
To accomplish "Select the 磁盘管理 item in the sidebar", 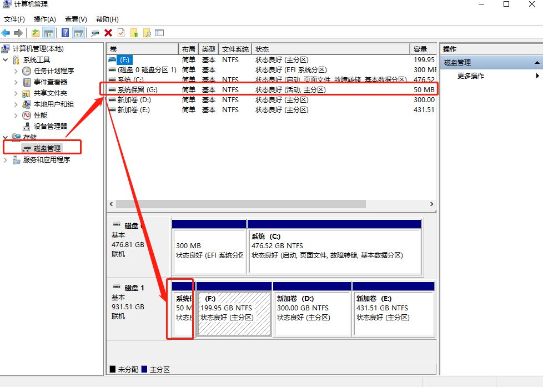I will tap(47, 147).
